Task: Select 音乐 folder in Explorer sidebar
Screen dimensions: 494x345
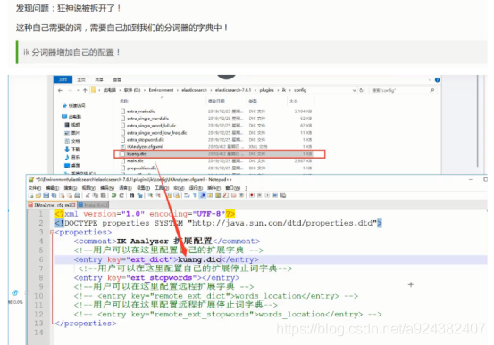Action: (x=72, y=157)
